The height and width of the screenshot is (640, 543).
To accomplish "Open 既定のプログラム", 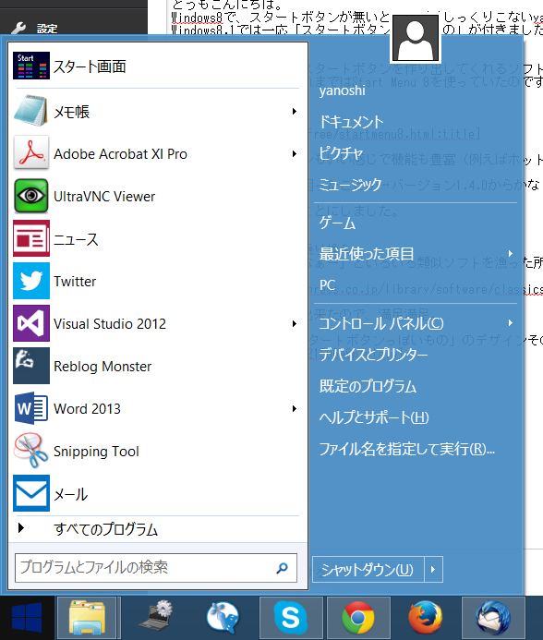I will coord(368,386).
